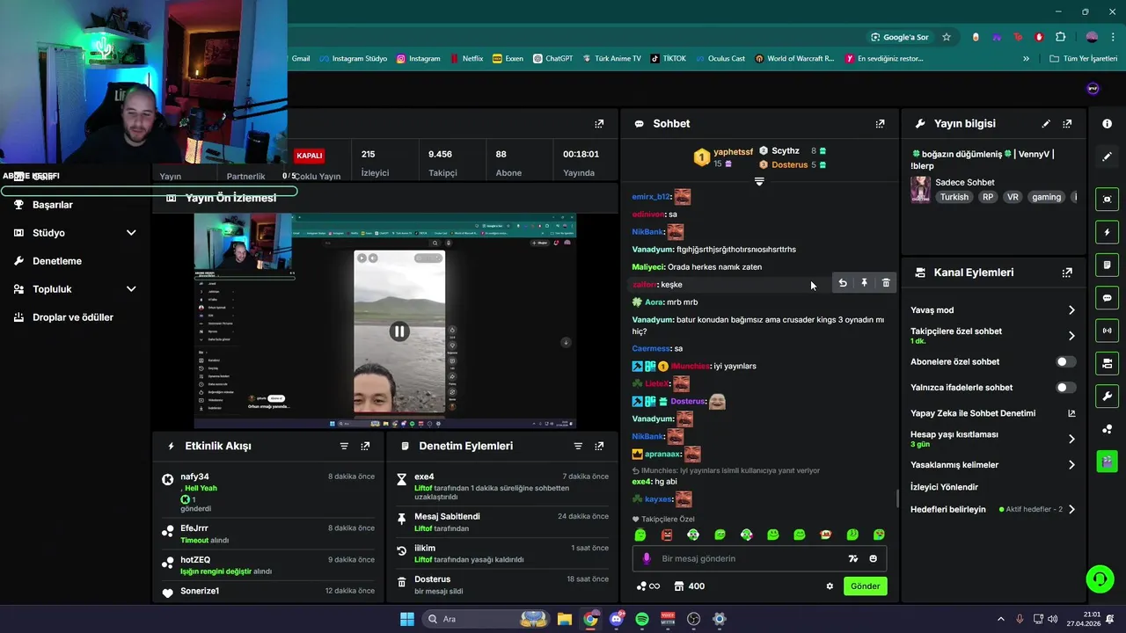Expand Hedefleri belirleyin arrow

1071,509
